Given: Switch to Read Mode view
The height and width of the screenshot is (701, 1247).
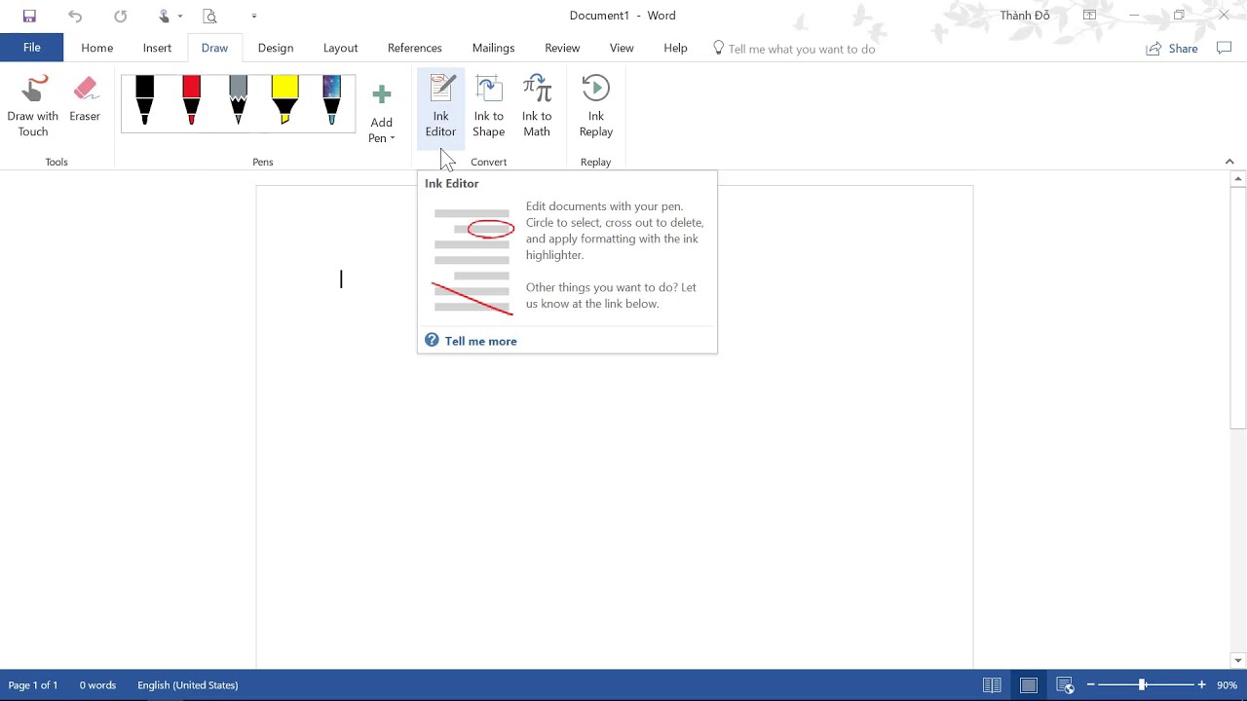Looking at the screenshot, I should [992, 685].
